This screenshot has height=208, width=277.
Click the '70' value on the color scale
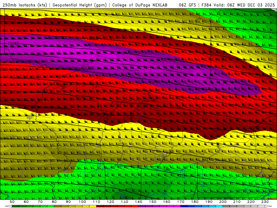point(40,202)
